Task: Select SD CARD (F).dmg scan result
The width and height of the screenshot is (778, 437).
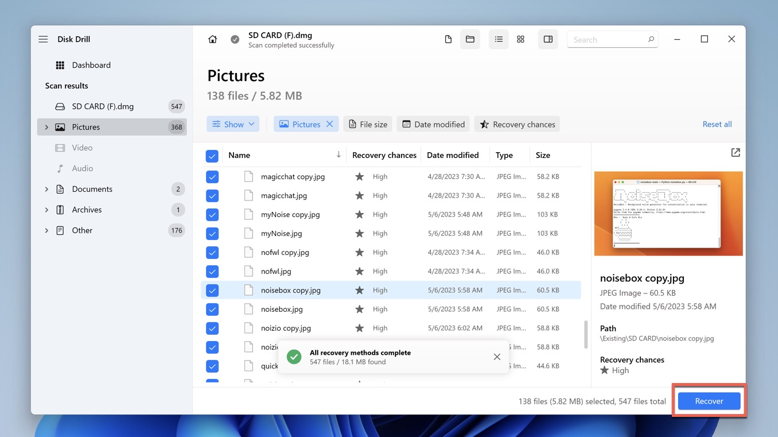Action: point(112,106)
